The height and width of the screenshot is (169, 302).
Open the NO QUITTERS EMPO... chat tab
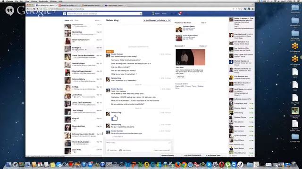[193, 155]
